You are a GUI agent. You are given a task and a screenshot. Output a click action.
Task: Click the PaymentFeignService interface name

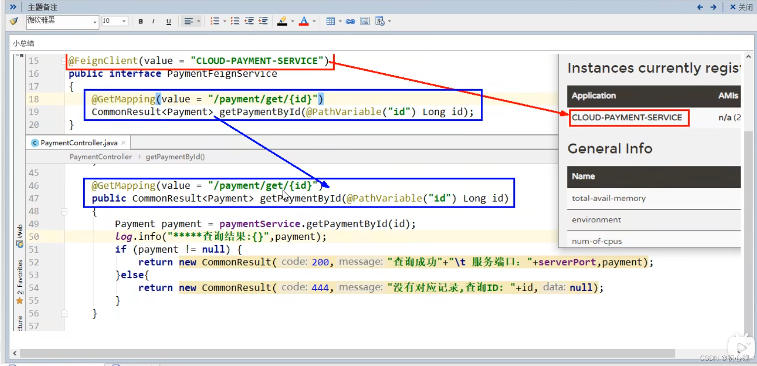pyautogui.click(x=222, y=74)
